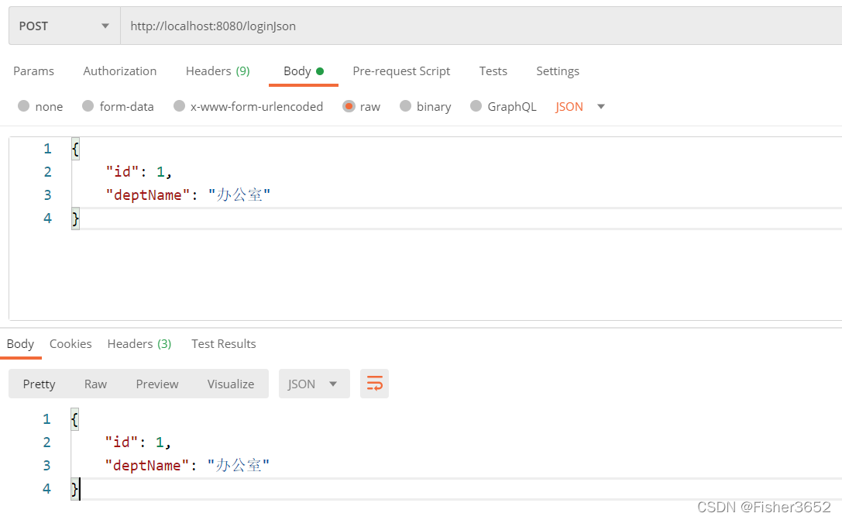
Task: Click the opening brace in response body
Action: pos(74,419)
